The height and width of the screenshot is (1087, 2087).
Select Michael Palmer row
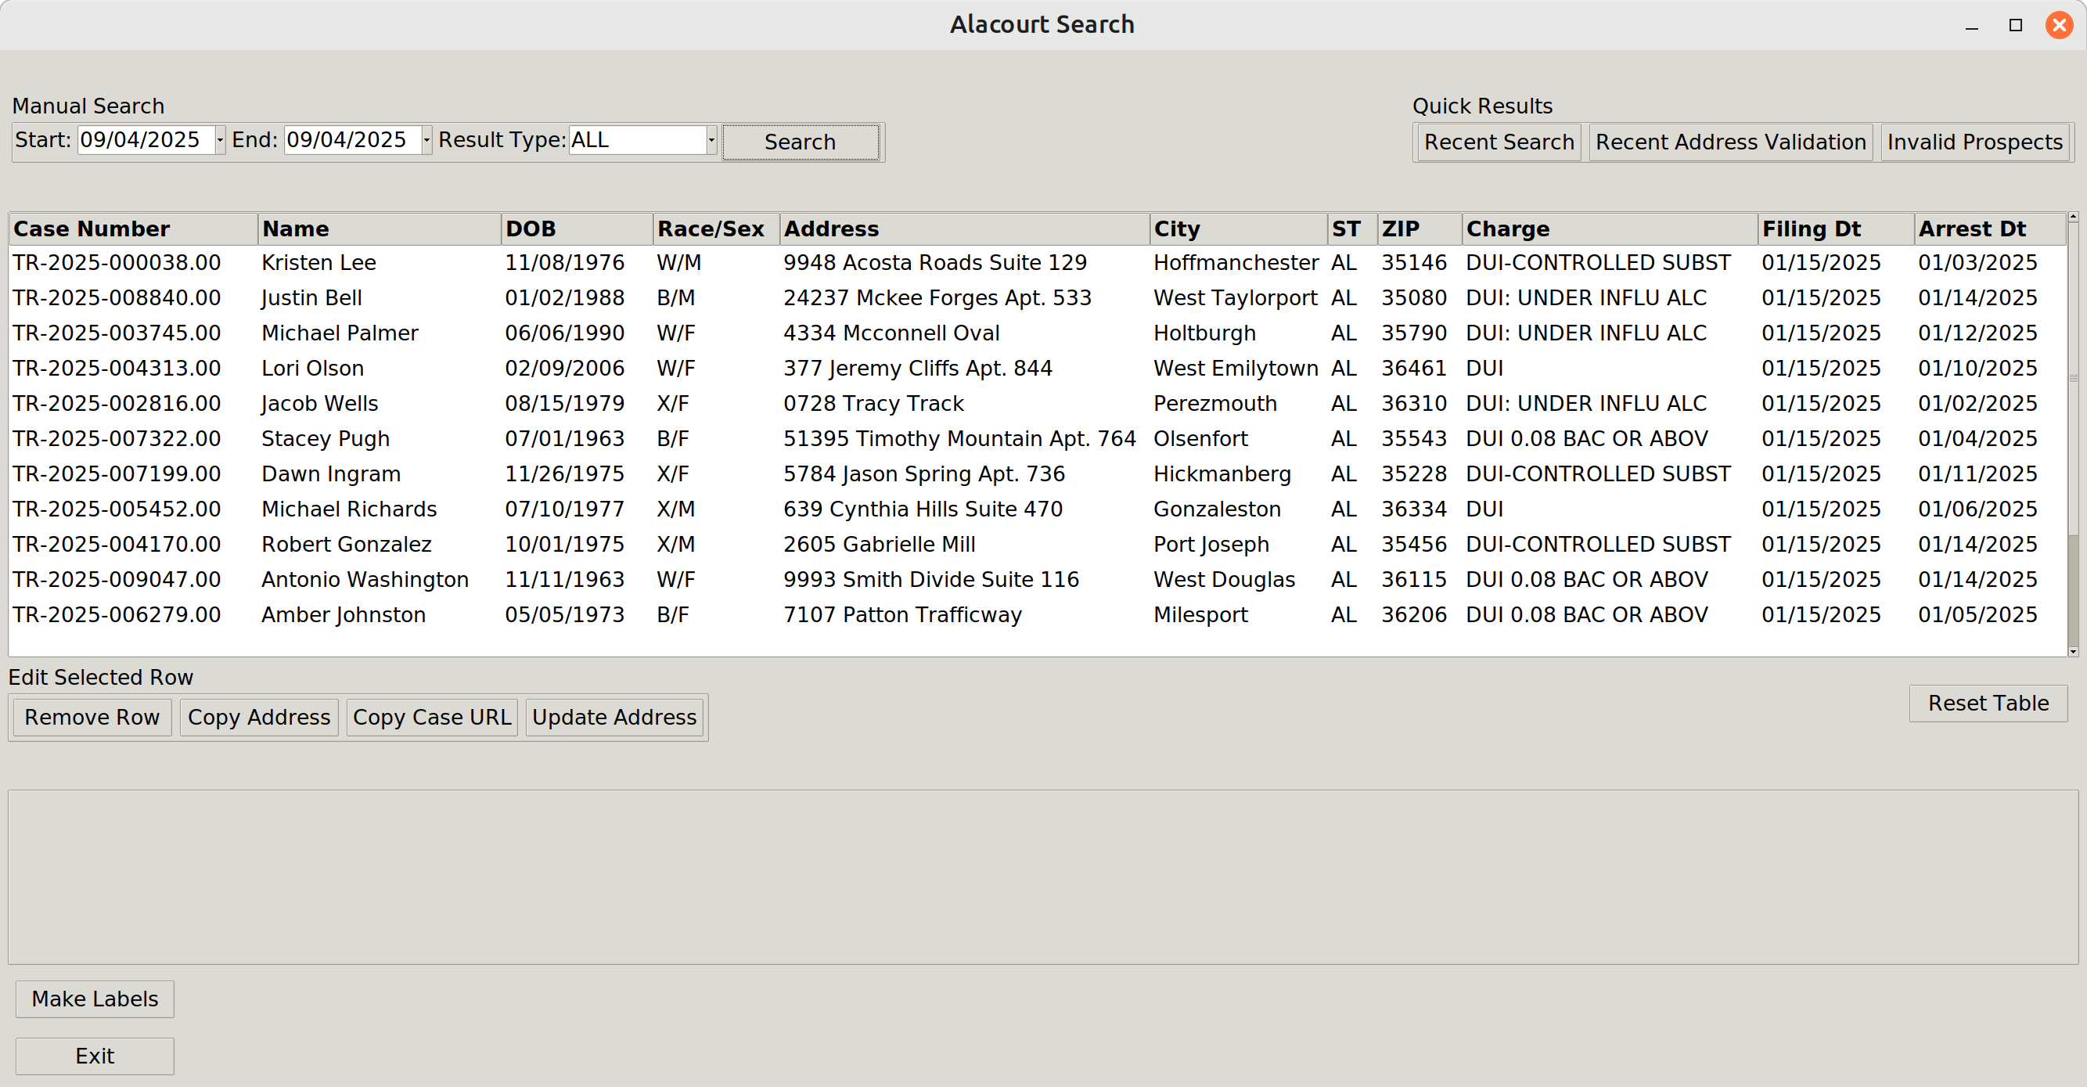[x=1037, y=333]
